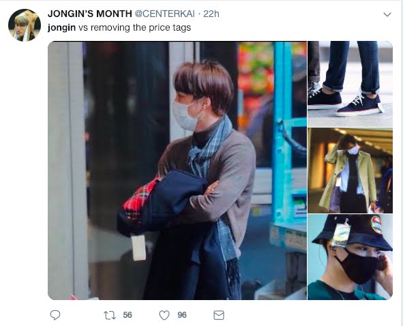Click the retweet count 56
This screenshot has width=403, height=326.
coord(128,315)
